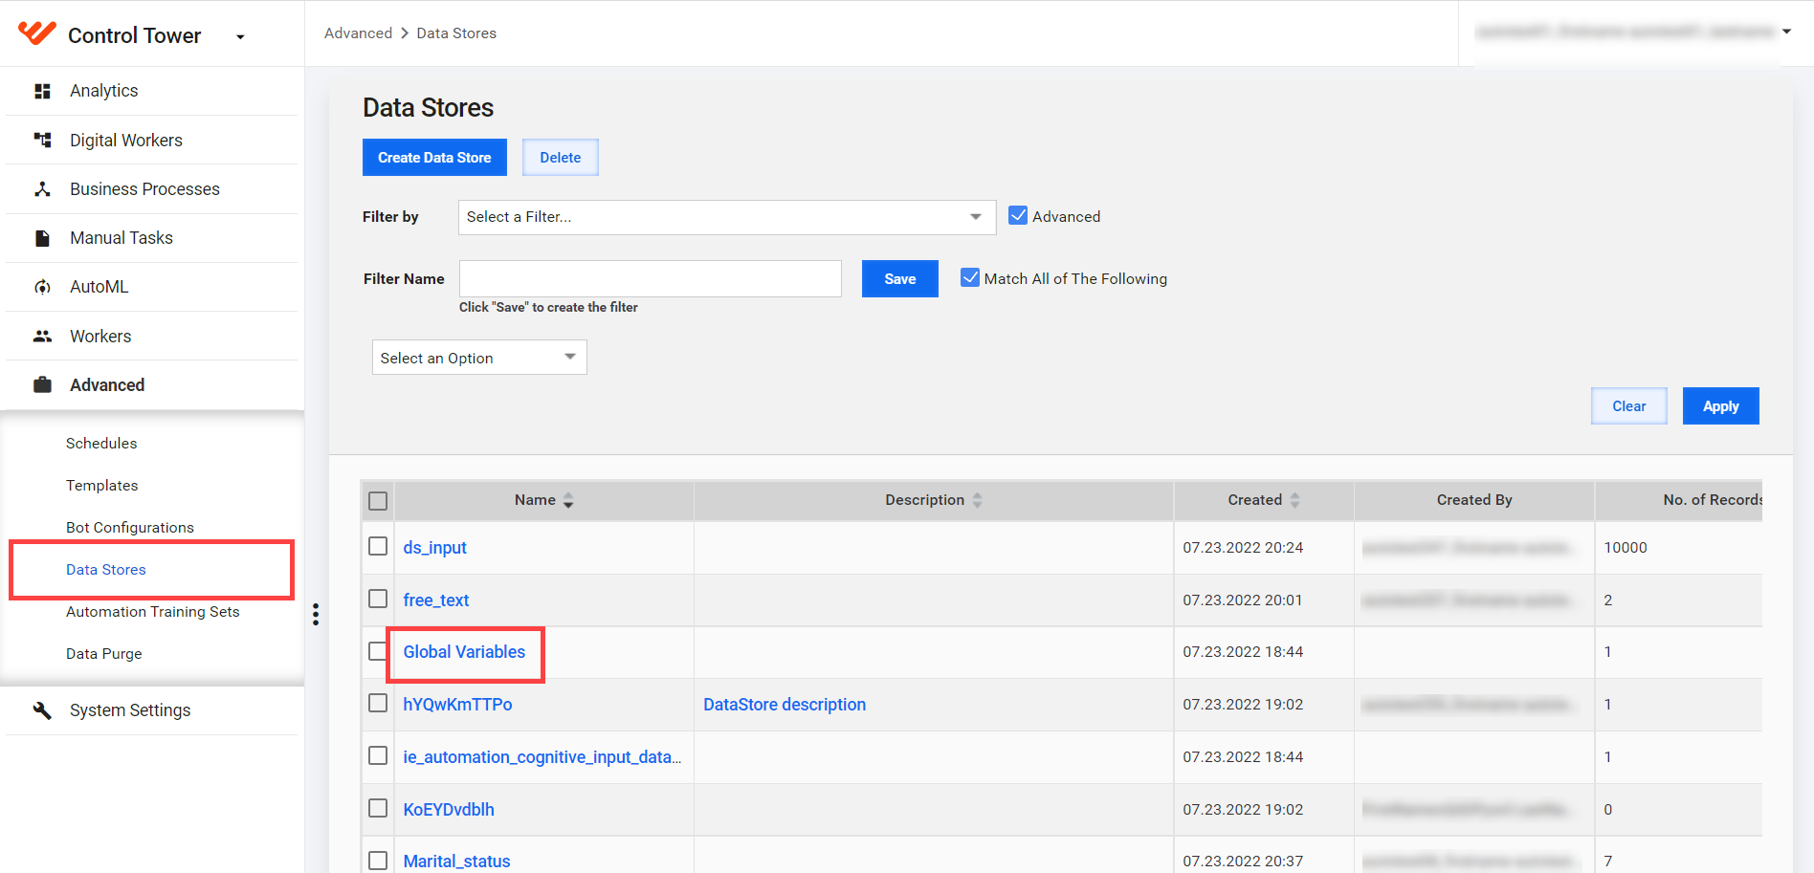Screen dimensions: 1814x873
Task: Check the ie_automation_cognitive_input_data row checkbox
Action: tap(378, 755)
